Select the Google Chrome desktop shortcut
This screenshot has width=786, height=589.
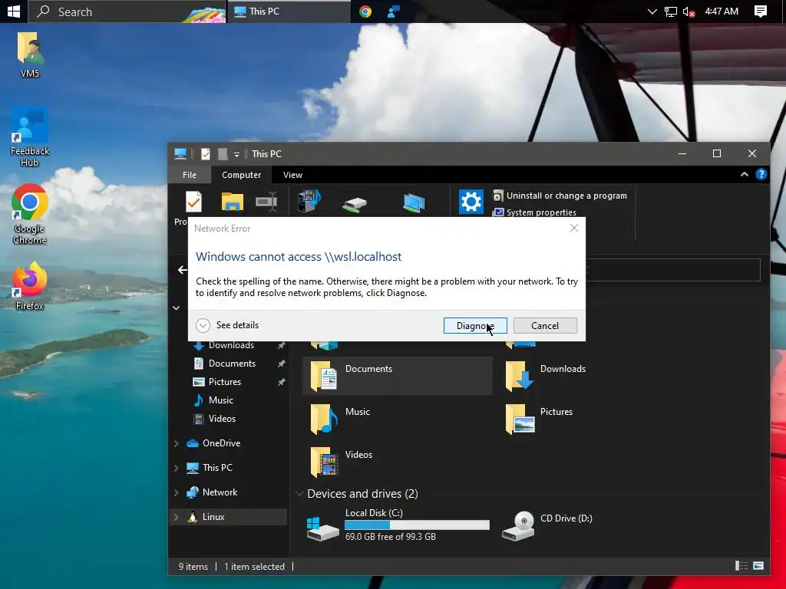pos(30,215)
